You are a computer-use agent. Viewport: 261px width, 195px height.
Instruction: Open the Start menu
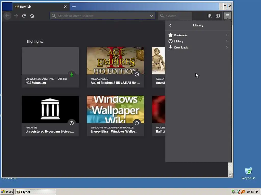[7, 192]
